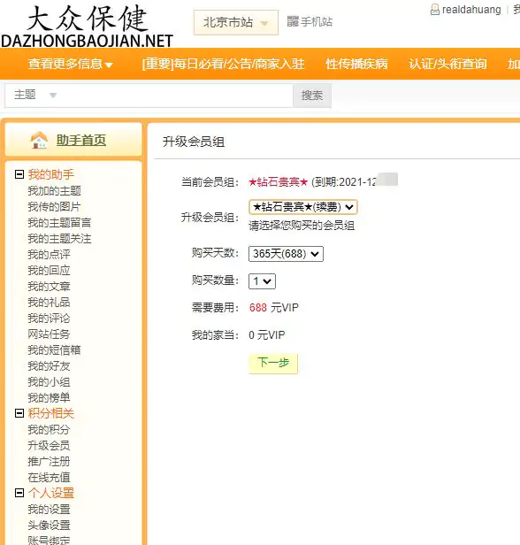Open 我的好友 in sidebar
The width and height of the screenshot is (520, 545).
click(49, 365)
